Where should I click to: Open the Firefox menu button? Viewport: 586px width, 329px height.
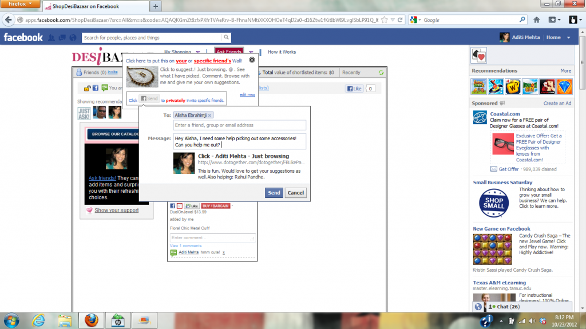[20, 4]
